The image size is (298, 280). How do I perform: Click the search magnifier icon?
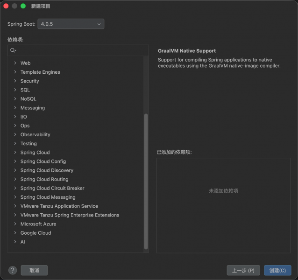pos(13,50)
